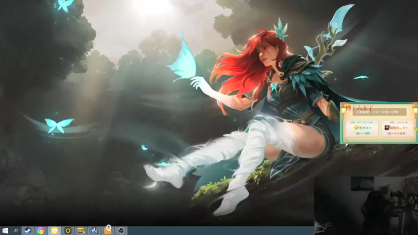Open OBS Studio from the taskbar
The width and height of the screenshot is (418, 235).
[x=121, y=230]
